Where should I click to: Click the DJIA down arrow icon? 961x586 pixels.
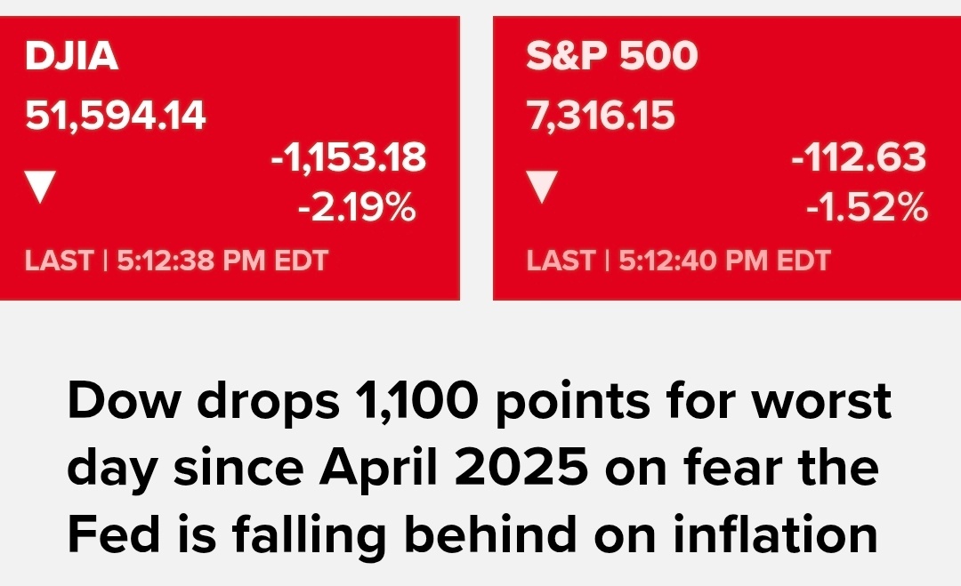(x=40, y=187)
